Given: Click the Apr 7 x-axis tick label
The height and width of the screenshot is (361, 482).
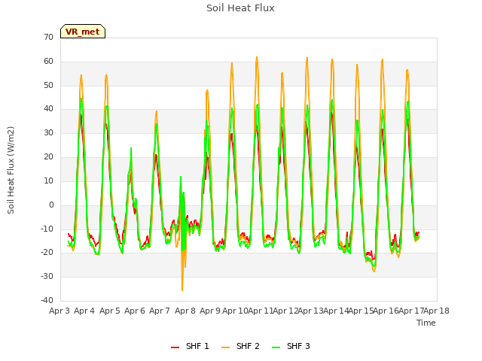Looking at the screenshot, I should click(x=160, y=311).
